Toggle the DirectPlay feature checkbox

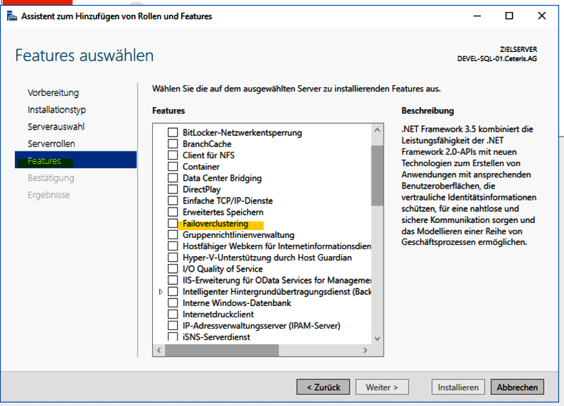tap(173, 189)
